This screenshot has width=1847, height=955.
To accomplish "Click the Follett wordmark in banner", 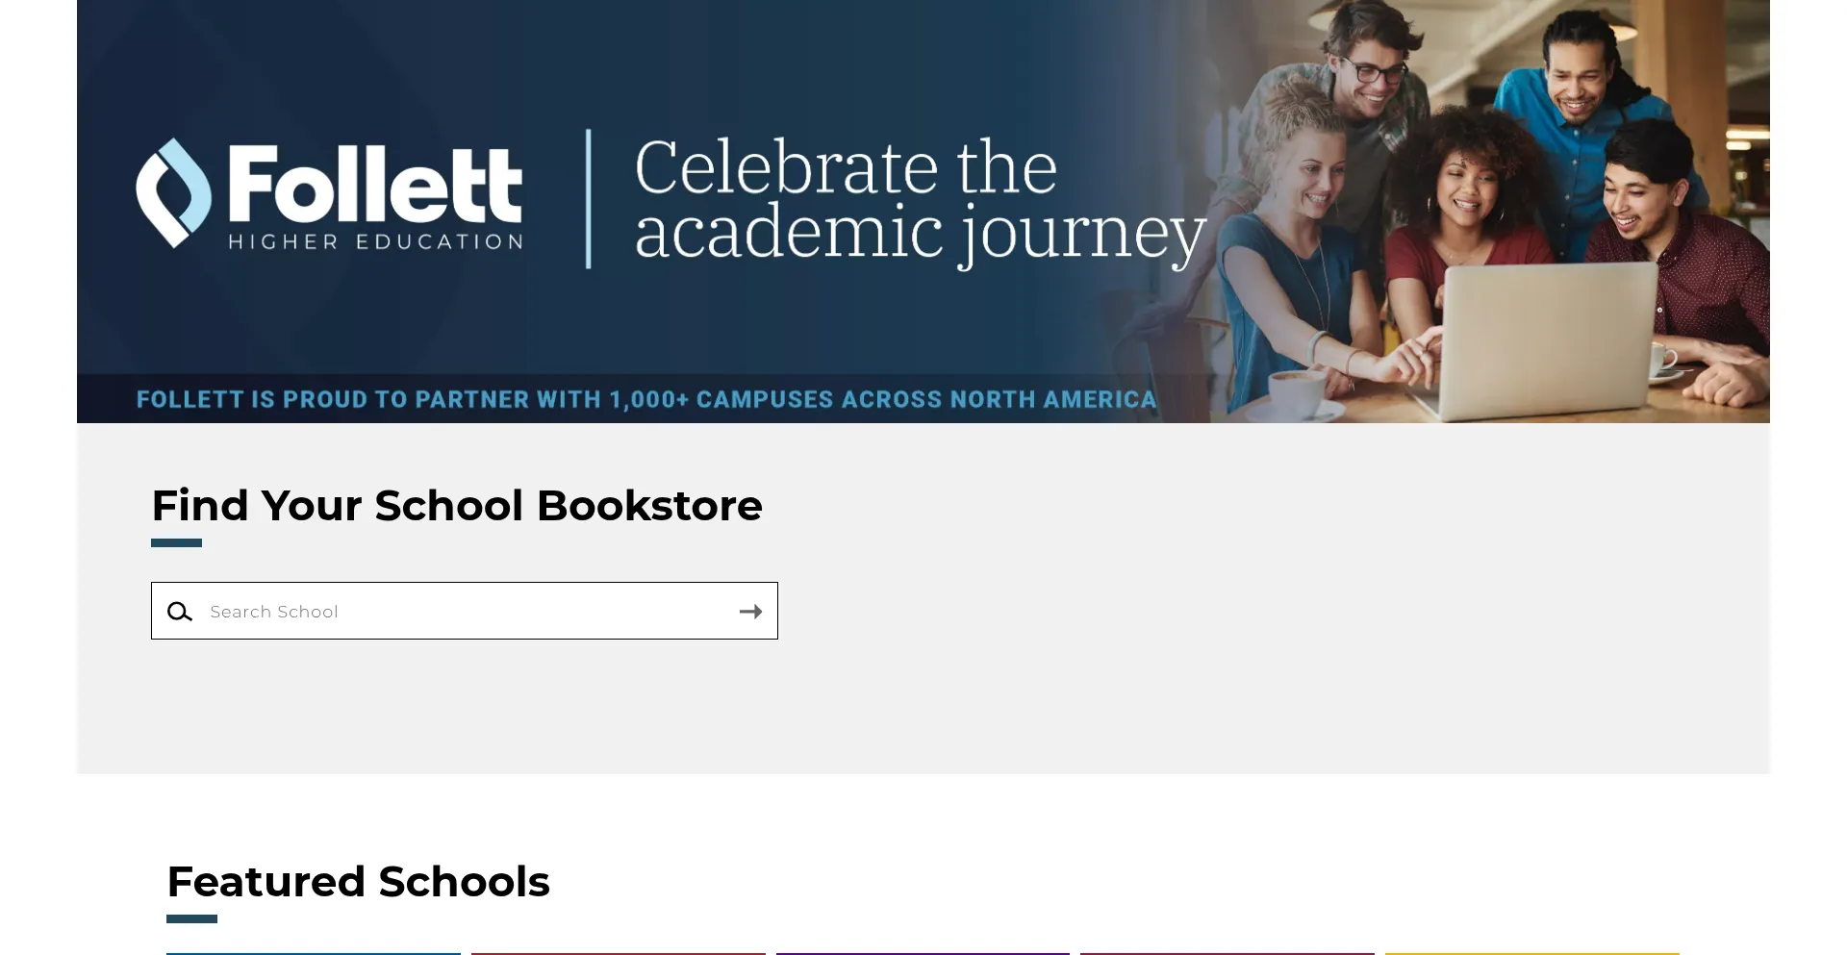I will [375, 184].
